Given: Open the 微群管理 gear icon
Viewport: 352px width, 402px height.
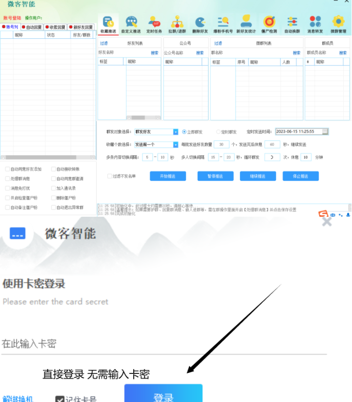Looking at the screenshot, I should coord(338,24).
